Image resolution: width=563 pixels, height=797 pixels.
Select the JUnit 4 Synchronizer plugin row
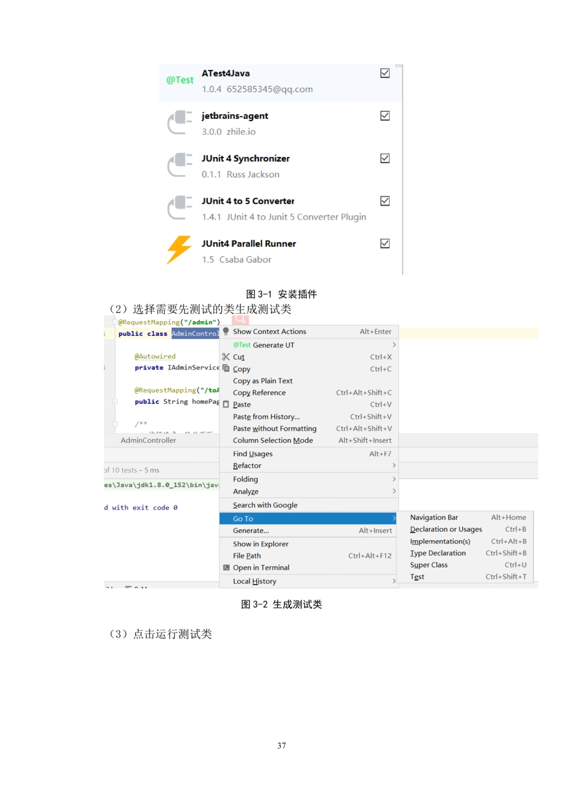(x=281, y=166)
